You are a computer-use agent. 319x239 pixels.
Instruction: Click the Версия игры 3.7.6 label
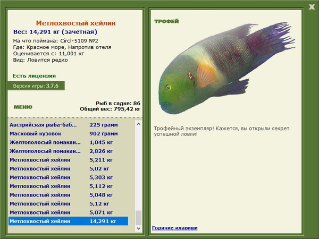tap(36, 86)
